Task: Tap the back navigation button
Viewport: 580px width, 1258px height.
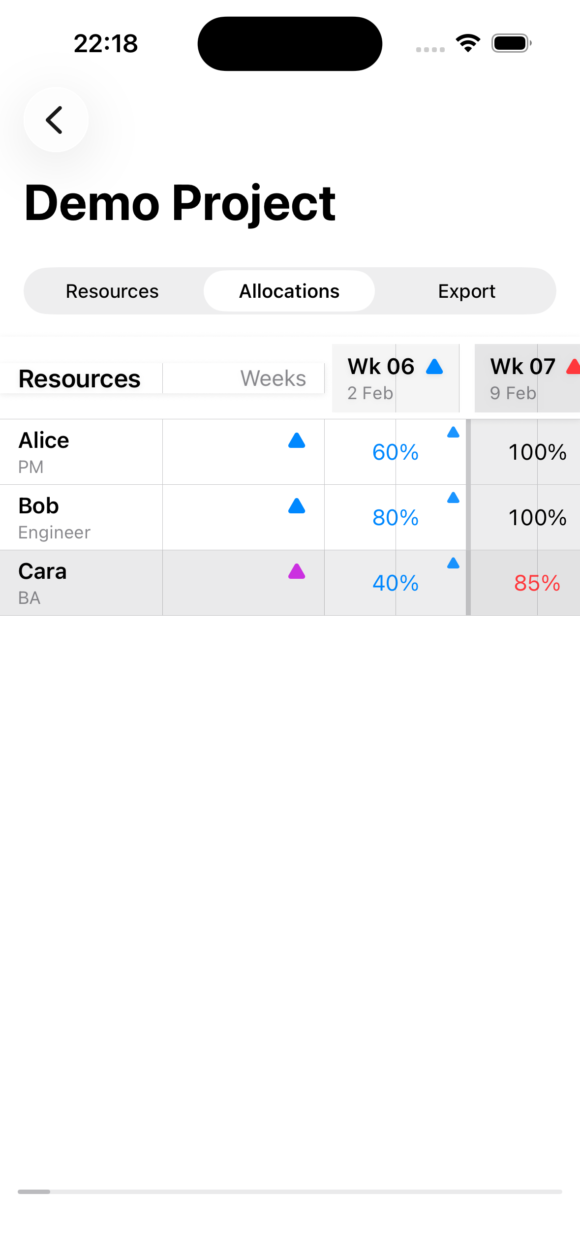Action: [55, 120]
